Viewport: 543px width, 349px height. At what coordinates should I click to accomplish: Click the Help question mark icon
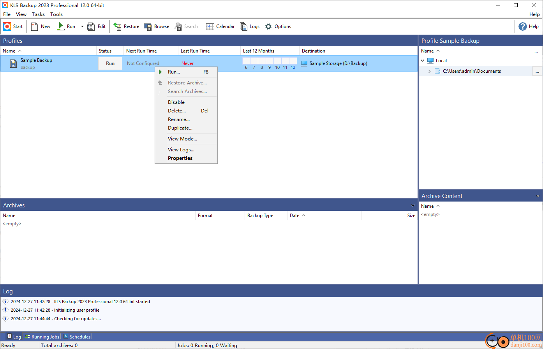click(523, 26)
